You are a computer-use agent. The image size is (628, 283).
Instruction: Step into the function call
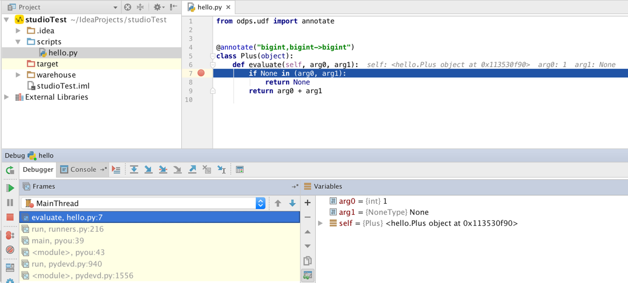pyautogui.click(x=149, y=169)
